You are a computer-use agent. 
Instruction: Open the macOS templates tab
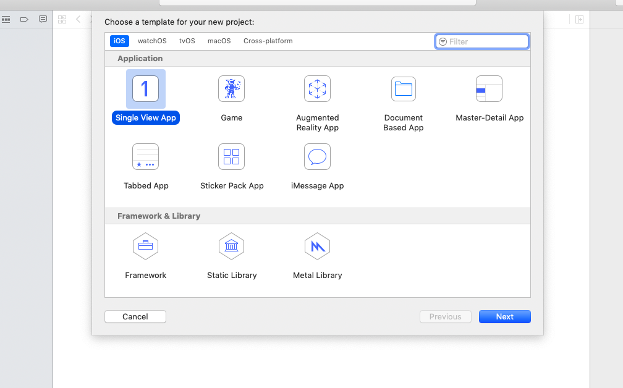click(x=219, y=41)
